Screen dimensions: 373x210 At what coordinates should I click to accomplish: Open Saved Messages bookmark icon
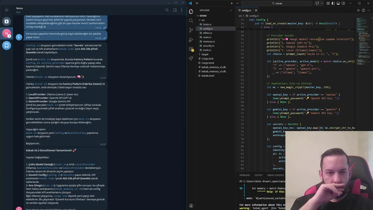[6, 45]
